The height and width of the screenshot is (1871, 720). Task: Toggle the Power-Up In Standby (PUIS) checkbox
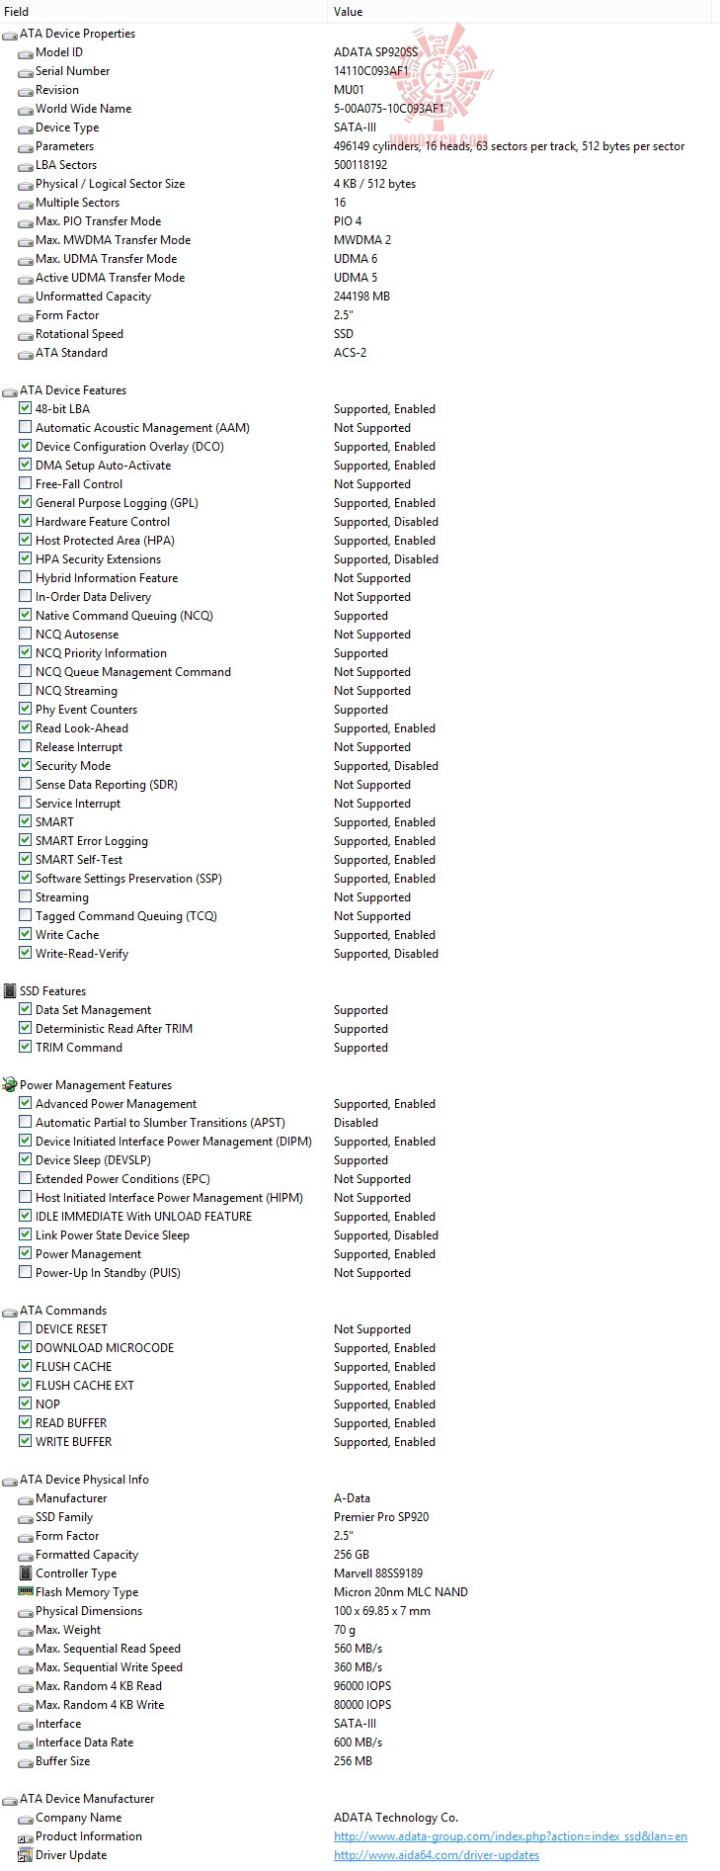tap(26, 1272)
